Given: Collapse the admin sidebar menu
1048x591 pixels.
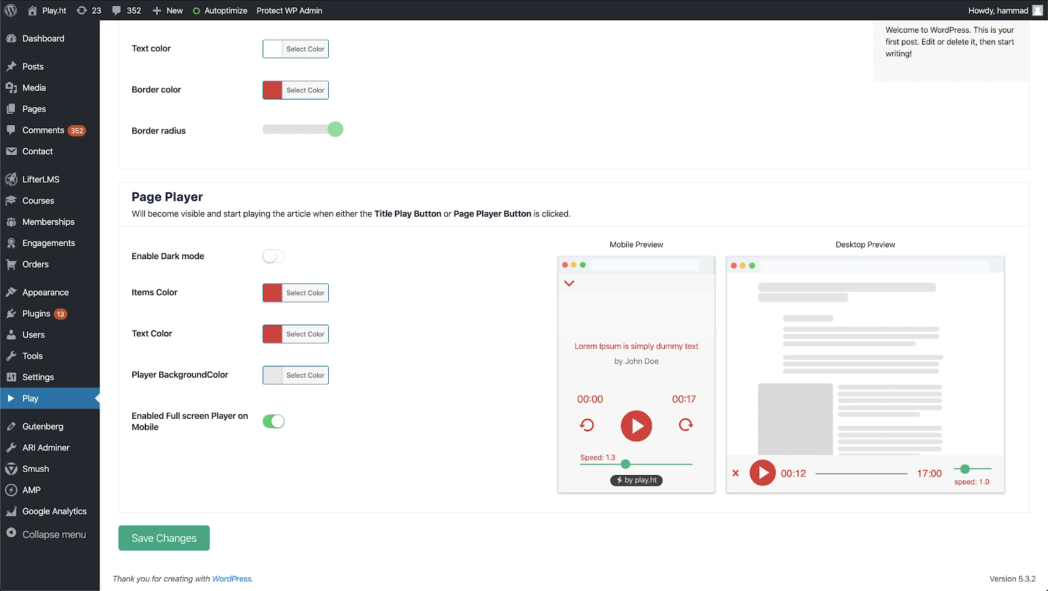Looking at the screenshot, I should click(50, 535).
